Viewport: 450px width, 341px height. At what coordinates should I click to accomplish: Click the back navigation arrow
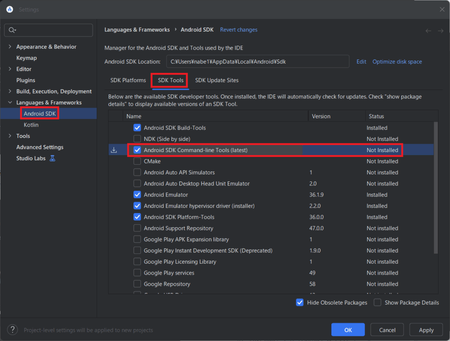(x=428, y=30)
